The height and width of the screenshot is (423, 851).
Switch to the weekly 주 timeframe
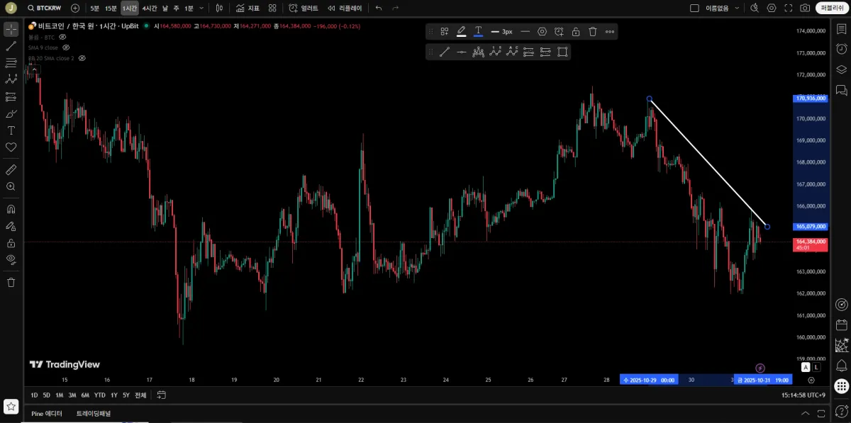pos(176,8)
